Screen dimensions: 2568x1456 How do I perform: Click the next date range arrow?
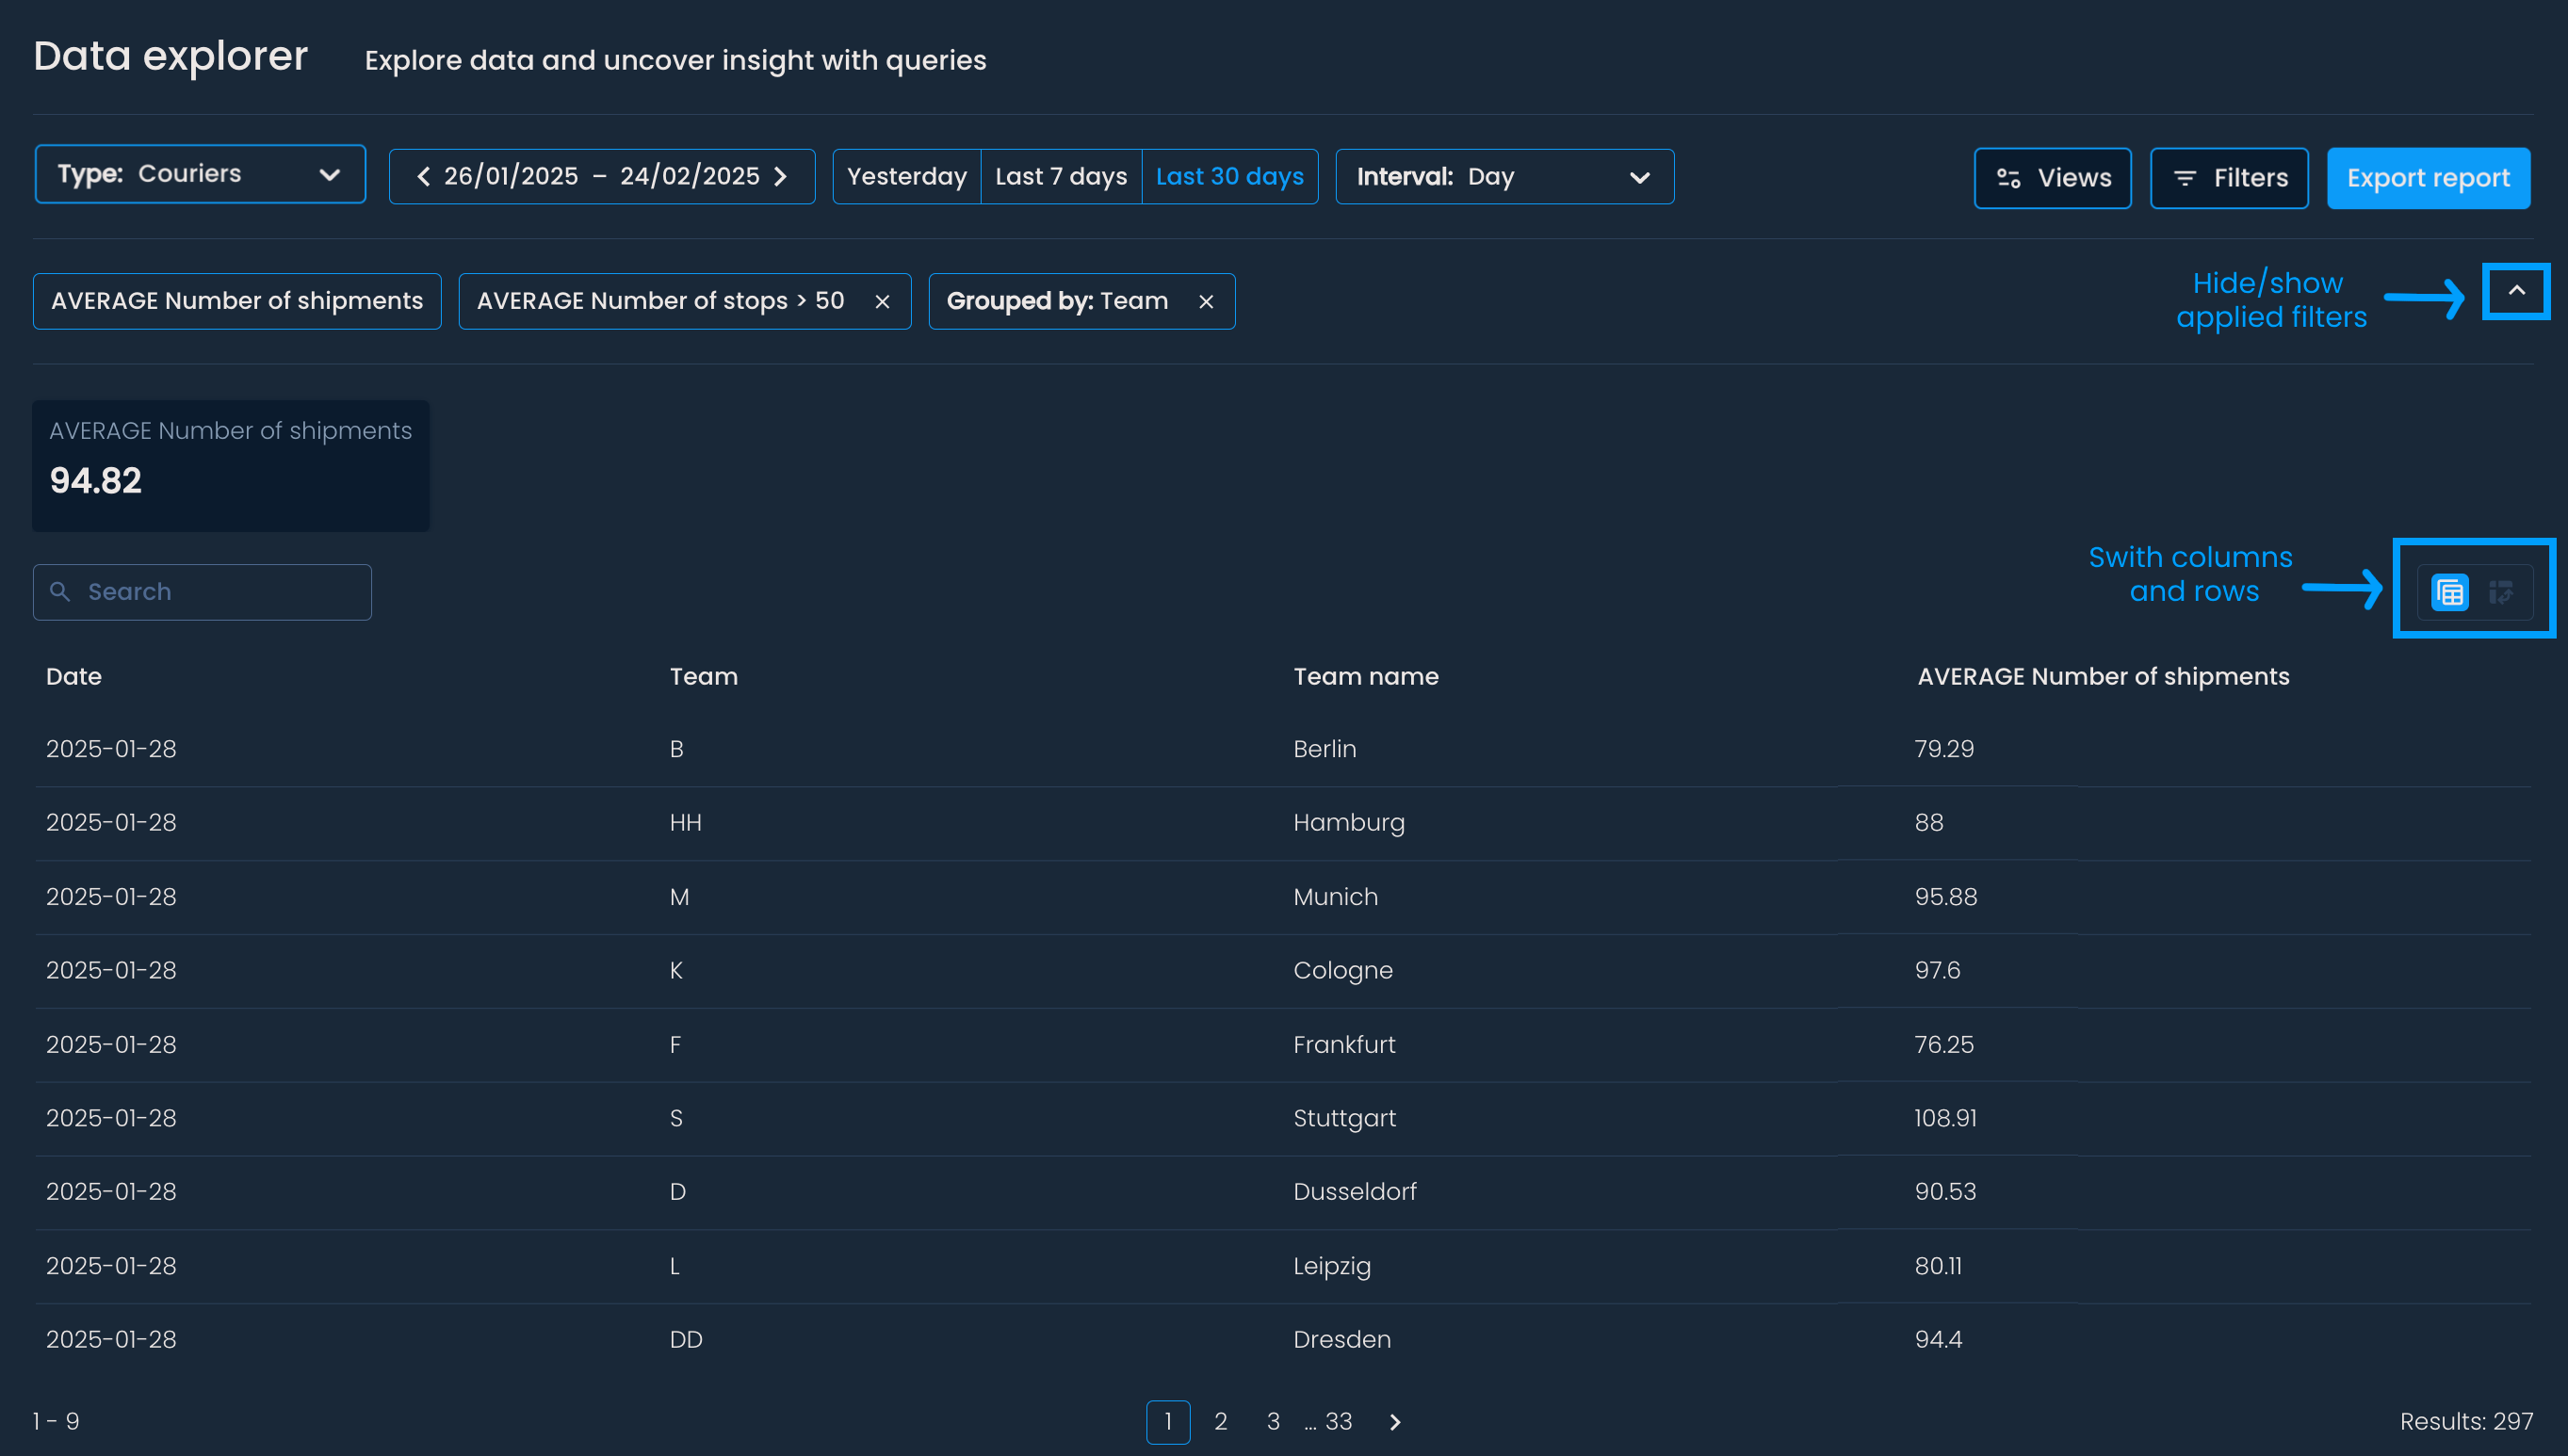(x=781, y=177)
